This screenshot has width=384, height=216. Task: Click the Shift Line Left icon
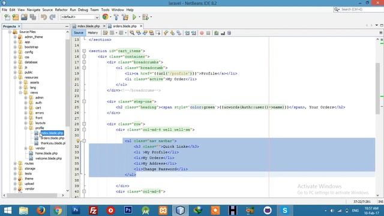pyautogui.click(x=187, y=33)
